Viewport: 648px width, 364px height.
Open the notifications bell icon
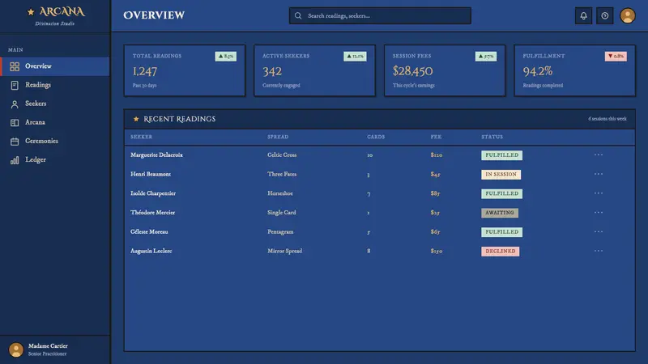583,15
